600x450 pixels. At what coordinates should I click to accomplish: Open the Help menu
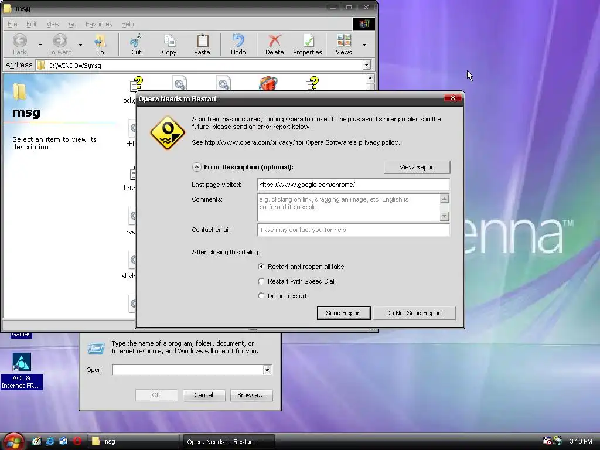coord(127,24)
